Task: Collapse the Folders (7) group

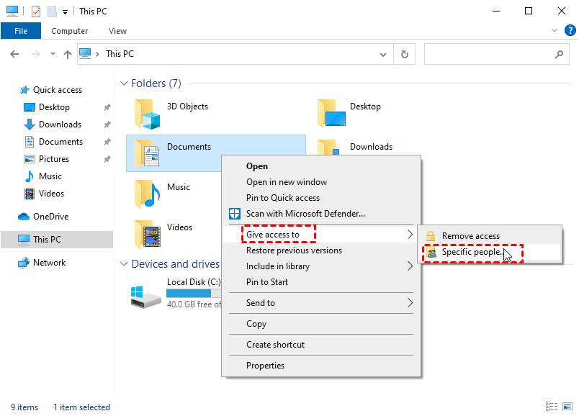Action: pos(124,83)
